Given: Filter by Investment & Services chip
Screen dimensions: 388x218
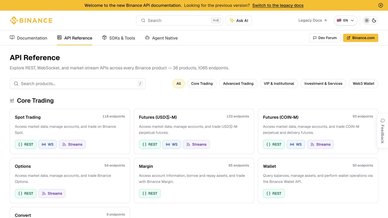Looking at the screenshot, I should pyautogui.click(x=323, y=84).
